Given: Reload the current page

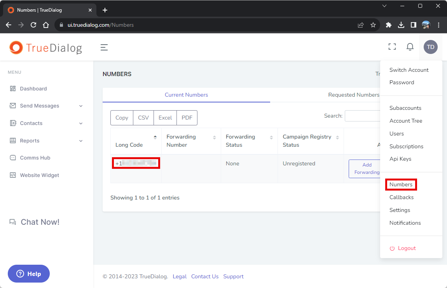Looking at the screenshot, I should point(33,25).
